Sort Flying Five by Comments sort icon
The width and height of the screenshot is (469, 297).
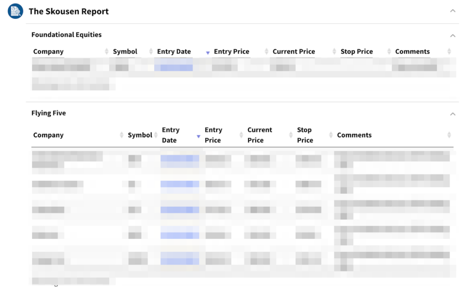pyautogui.click(x=449, y=135)
